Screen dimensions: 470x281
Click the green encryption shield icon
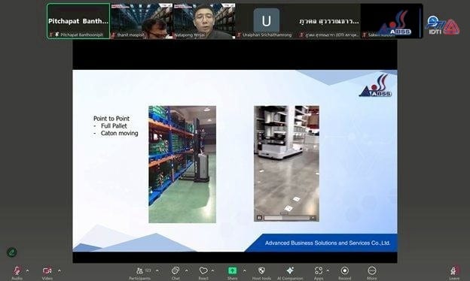[x=12, y=252]
